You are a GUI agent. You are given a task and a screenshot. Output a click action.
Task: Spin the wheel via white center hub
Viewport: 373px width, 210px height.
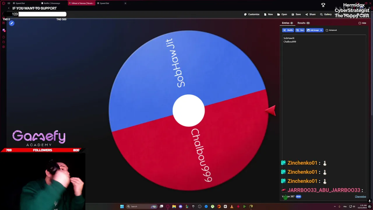click(189, 111)
